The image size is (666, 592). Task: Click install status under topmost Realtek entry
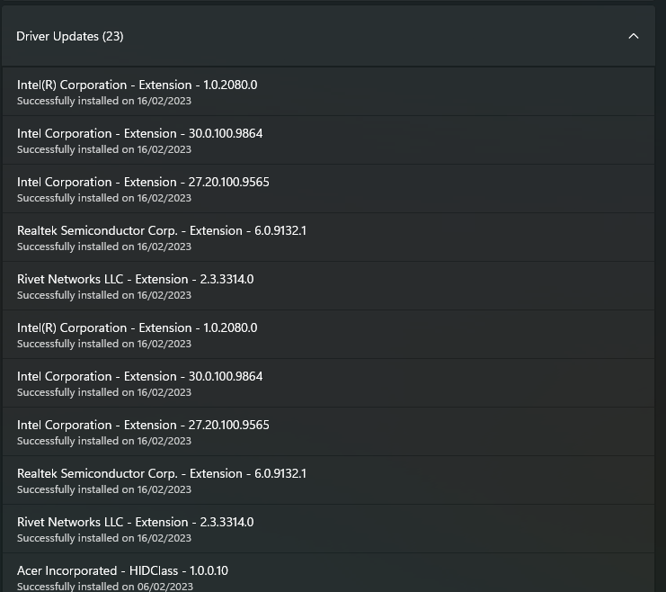click(104, 247)
